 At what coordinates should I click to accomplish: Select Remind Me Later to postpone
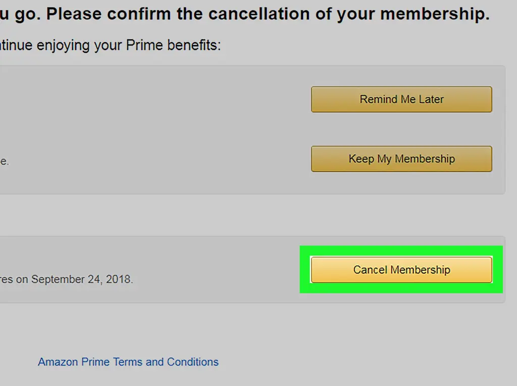click(401, 99)
